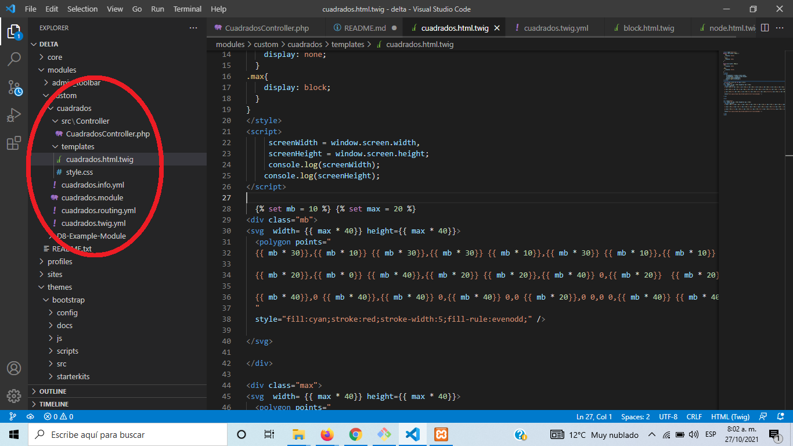Click the cloud publish icon in status bar
Viewport: 793px width, 446px height.
(30, 416)
